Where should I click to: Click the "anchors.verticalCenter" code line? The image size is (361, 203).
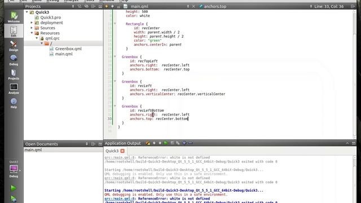(x=177, y=94)
